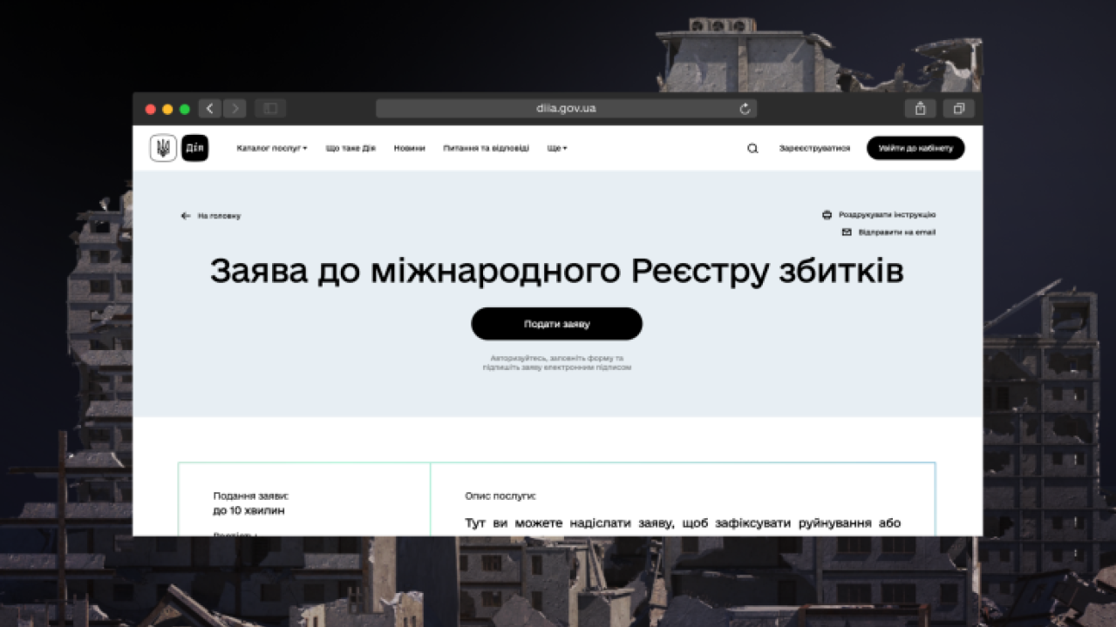Click the Safari back arrow button
The image size is (1116, 627).
point(210,109)
